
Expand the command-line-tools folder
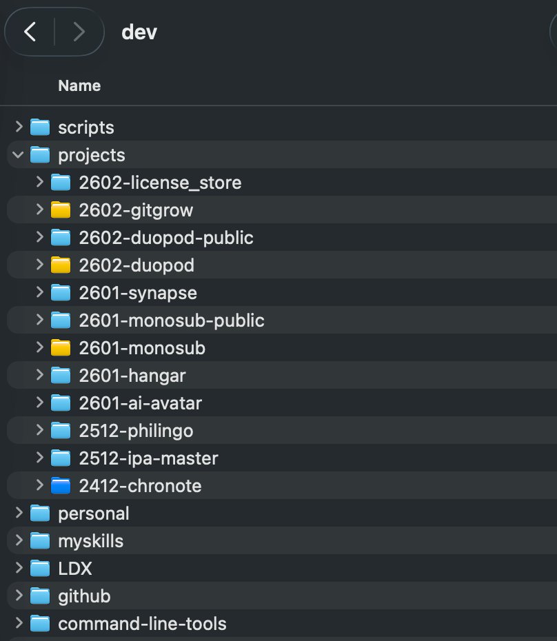coord(19,624)
